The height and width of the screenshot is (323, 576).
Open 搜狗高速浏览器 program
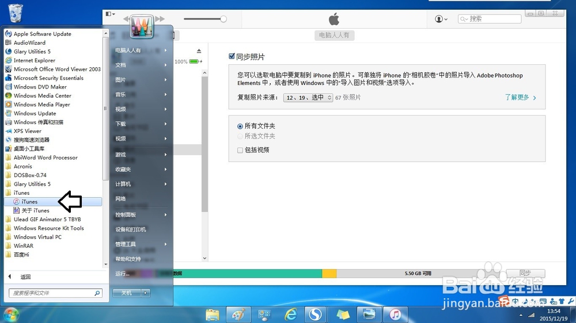point(28,140)
